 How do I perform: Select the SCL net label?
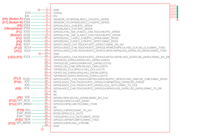(x=28, y=110)
